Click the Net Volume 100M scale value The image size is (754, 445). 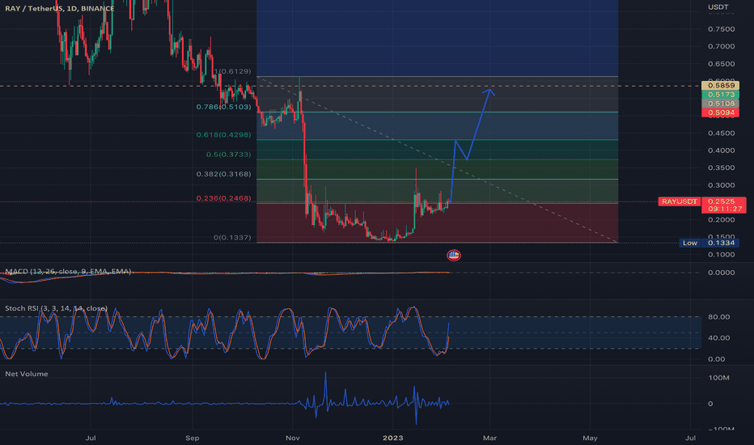tap(719, 378)
